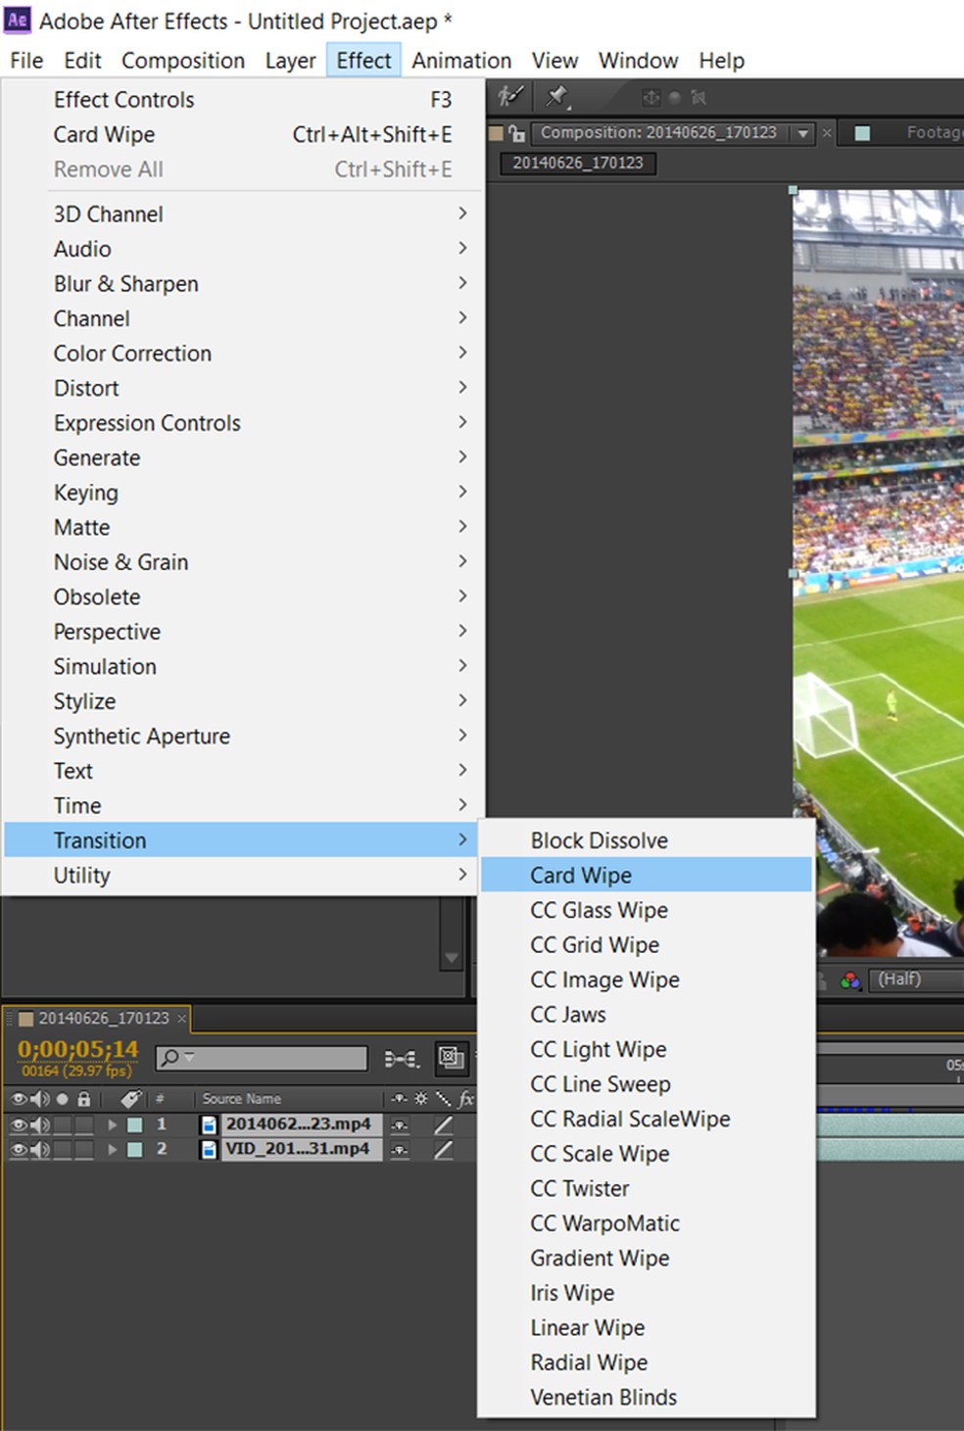This screenshot has width=964, height=1431.
Task: Open the Blur & Sharpen submenu
Action: [244, 283]
